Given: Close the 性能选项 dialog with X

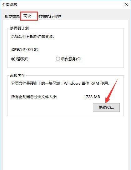Looking at the screenshot, I should [126, 4].
